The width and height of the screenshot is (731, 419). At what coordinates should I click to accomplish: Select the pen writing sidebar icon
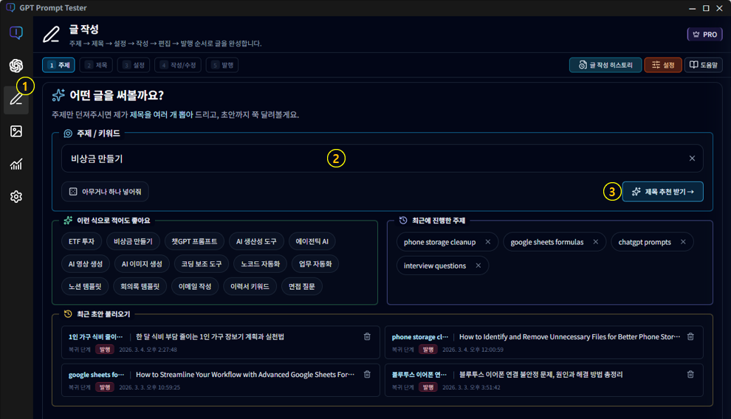tap(16, 99)
